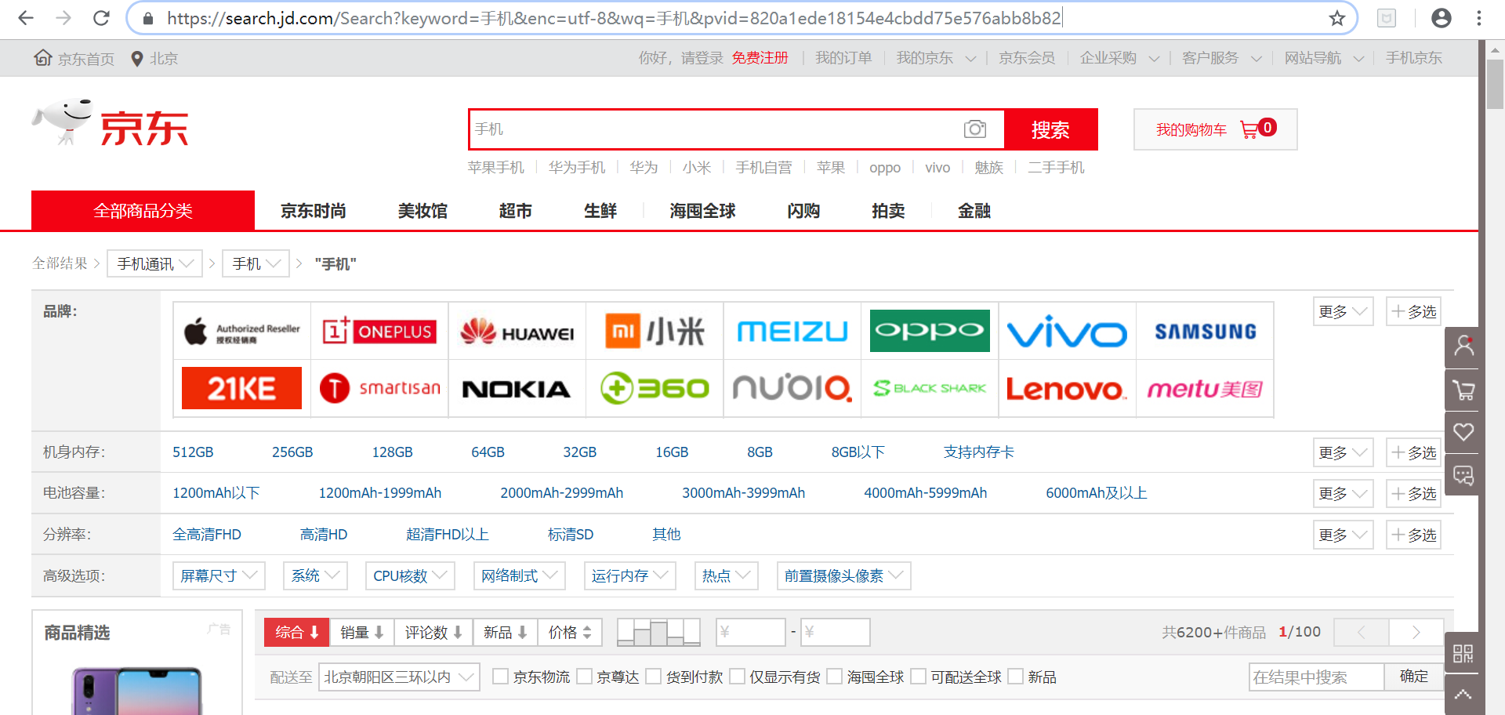The width and height of the screenshot is (1505, 715).
Task: Select the Samsung brand logo
Action: (1205, 332)
